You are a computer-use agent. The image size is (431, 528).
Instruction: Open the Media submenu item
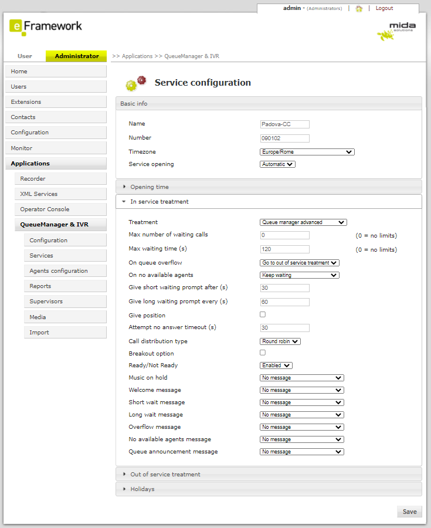(65, 317)
